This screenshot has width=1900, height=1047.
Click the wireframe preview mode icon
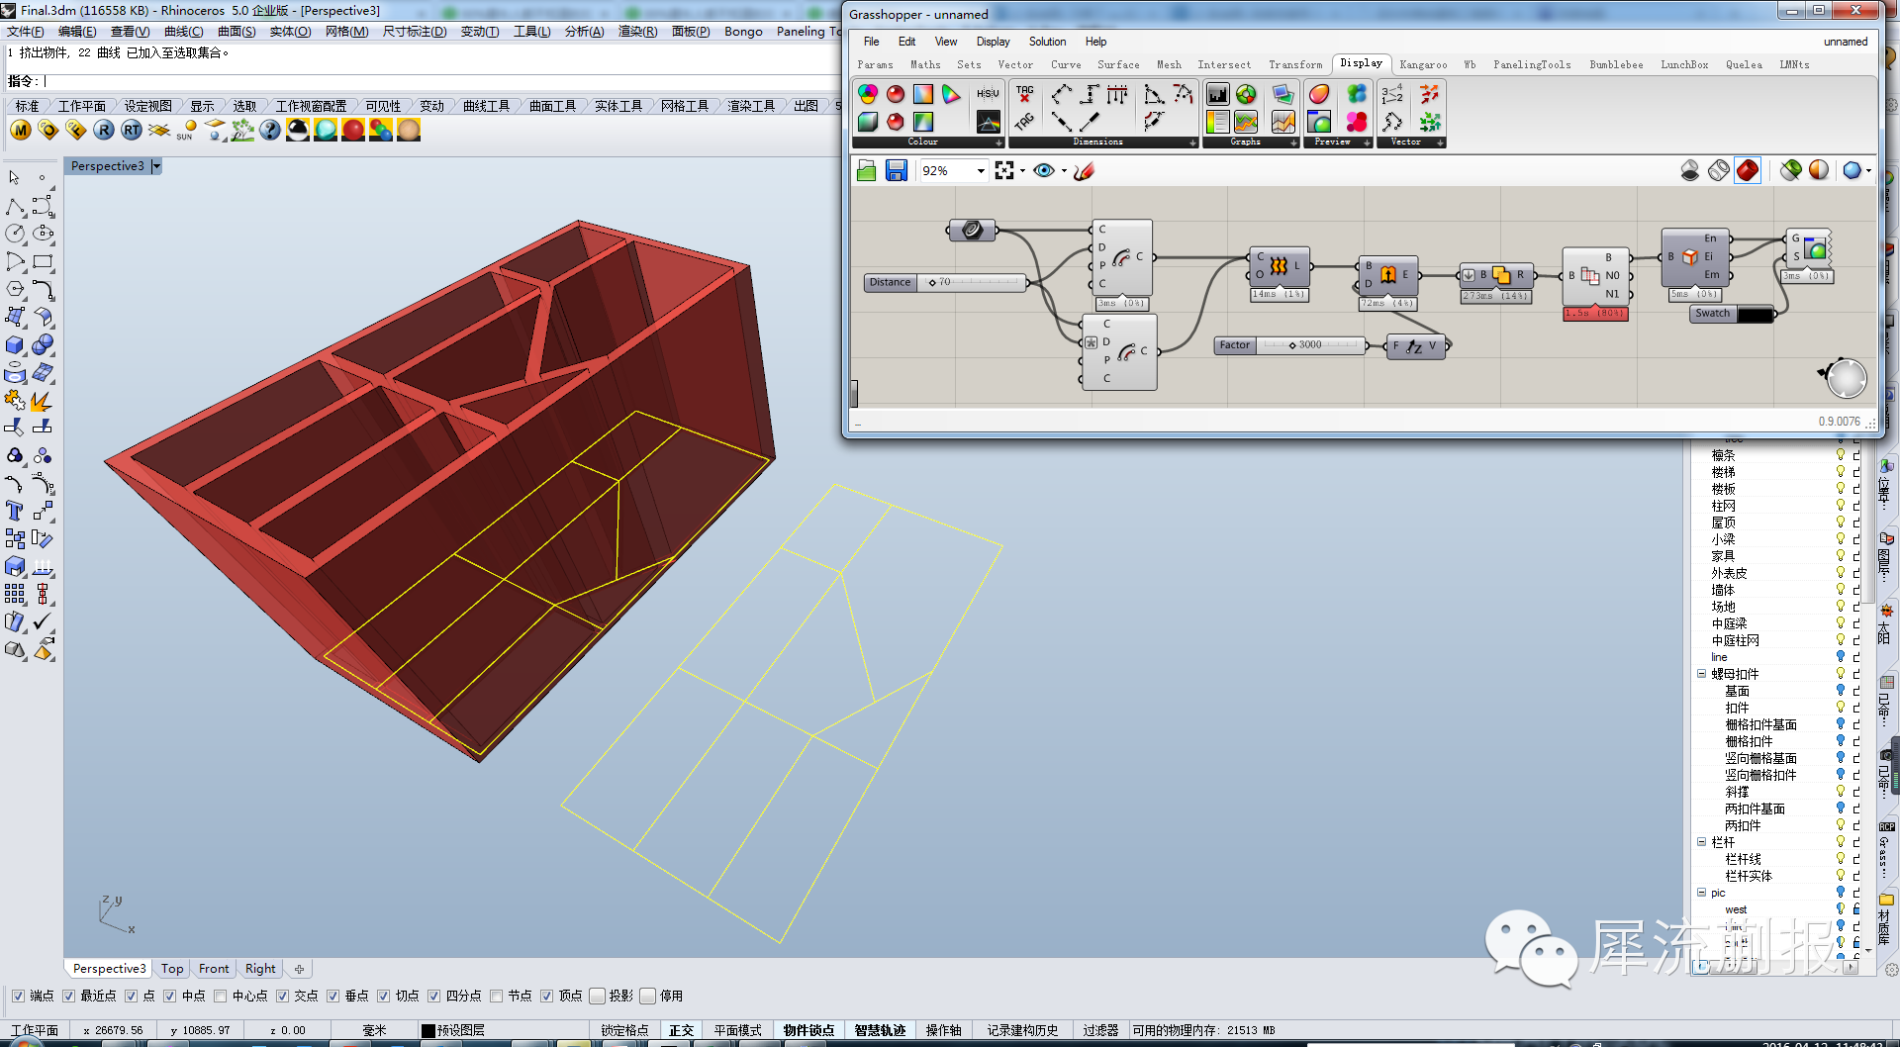[1719, 170]
